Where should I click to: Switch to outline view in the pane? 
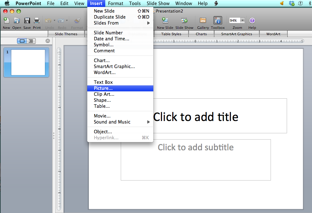click(31, 41)
